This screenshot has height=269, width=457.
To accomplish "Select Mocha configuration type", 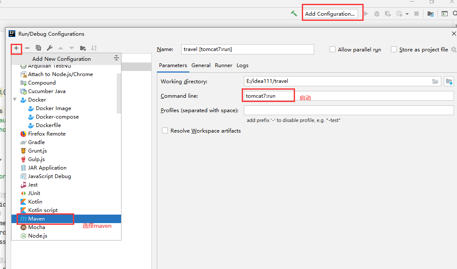I will tap(66, 227).
